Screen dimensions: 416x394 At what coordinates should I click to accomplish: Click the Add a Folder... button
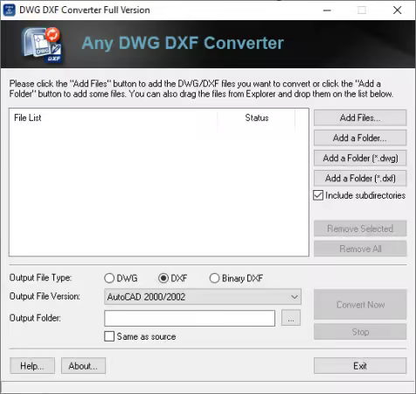tap(360, 137)
